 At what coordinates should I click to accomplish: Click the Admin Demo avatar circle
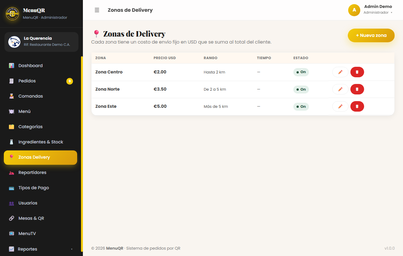pyautogui.click(x=354, y=10)
